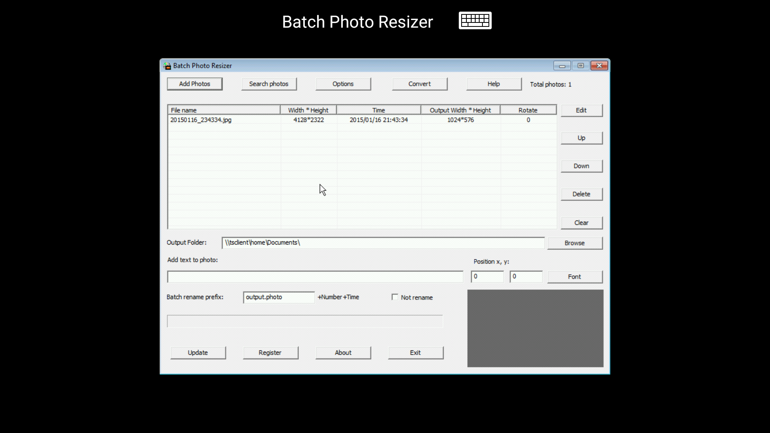This screenshot has height=433, width=770.
Task: Focus the Add text to photo field
Action: (315, 277)
